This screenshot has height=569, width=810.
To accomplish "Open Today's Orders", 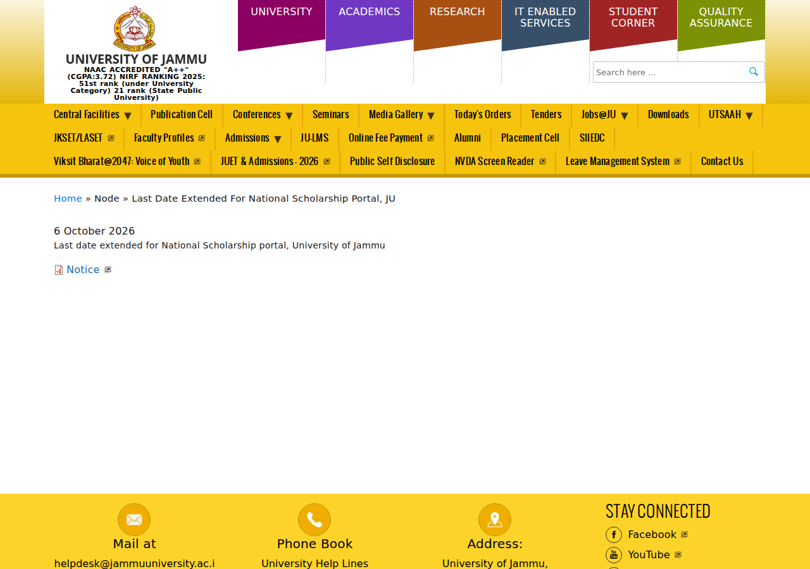I will click(x=483, y=114).
